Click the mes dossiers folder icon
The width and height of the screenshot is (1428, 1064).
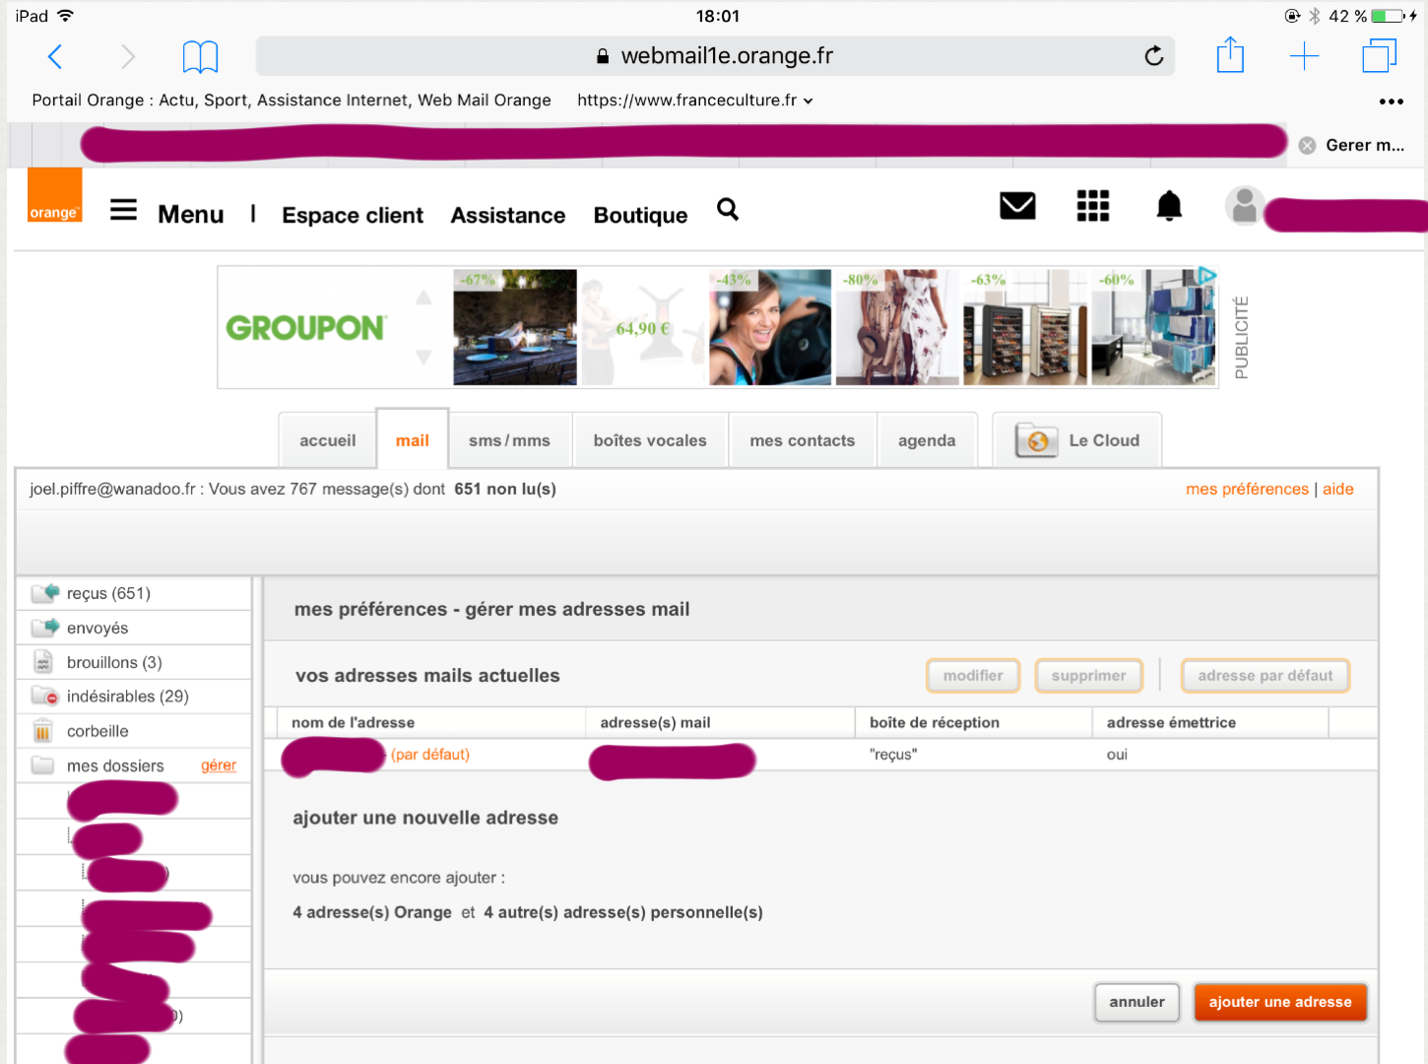click(x=42, y=765)
